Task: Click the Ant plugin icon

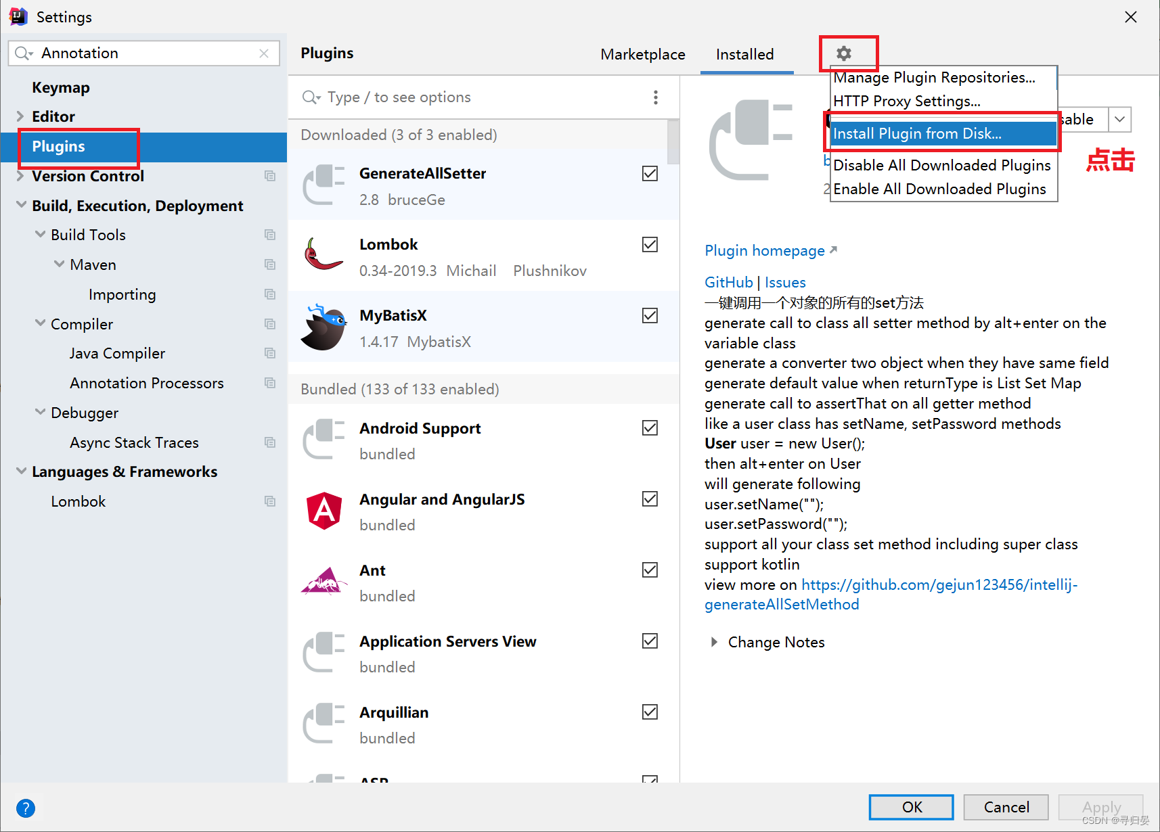Action: click(x=324, y=582)
